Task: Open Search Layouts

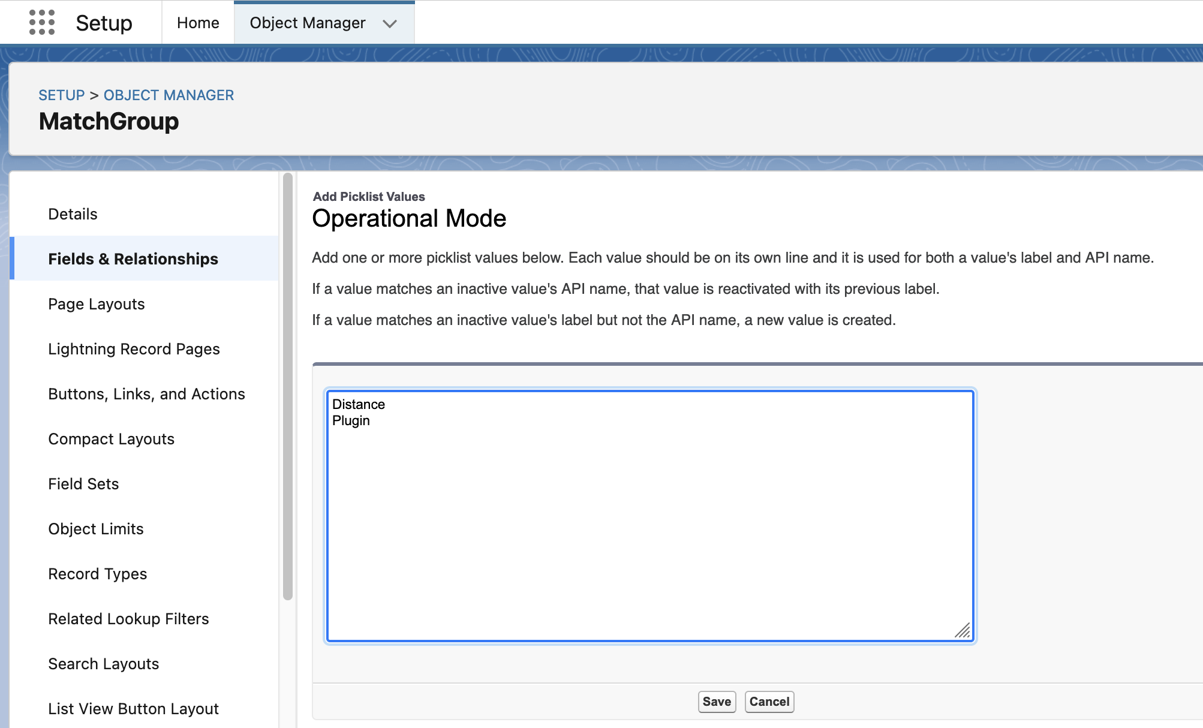Action: [144, 664]
